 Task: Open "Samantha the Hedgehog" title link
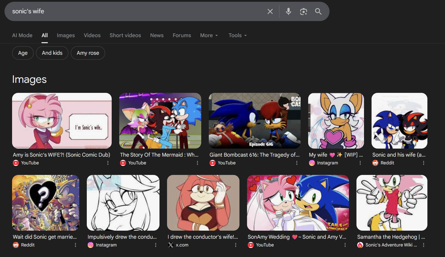[x=391, y=237]
